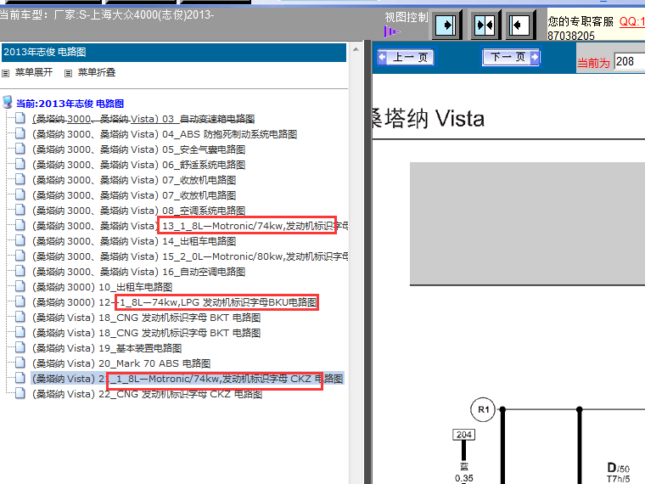
Task: Open 15_2_0L—Motronic/80kw entry
Action: pyautogui.click(x=190, y=256)
